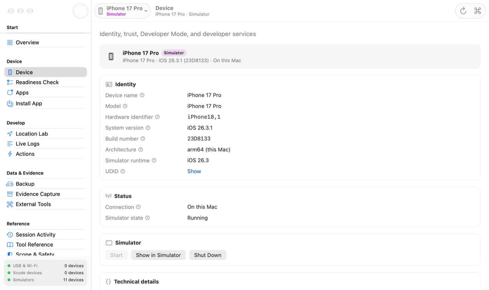Click the Shut Down button
The image size is (489, 290).
click(208, 255)
